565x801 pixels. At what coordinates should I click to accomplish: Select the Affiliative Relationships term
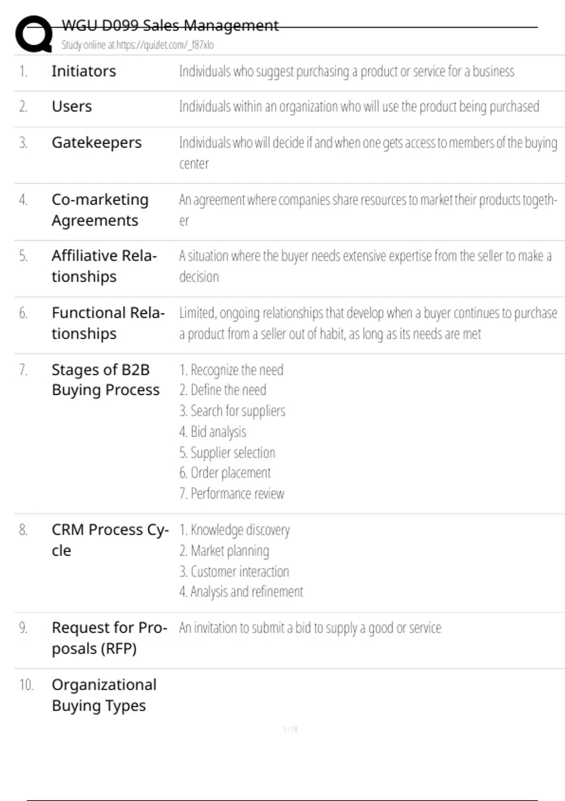pos(104,266)
